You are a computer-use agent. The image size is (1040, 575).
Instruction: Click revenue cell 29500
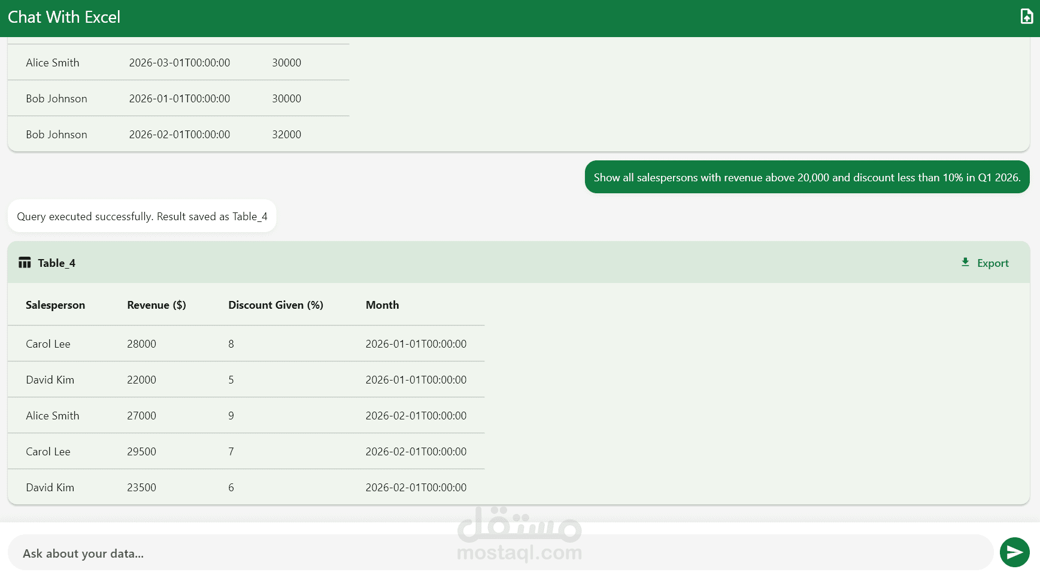pos(141,452)
